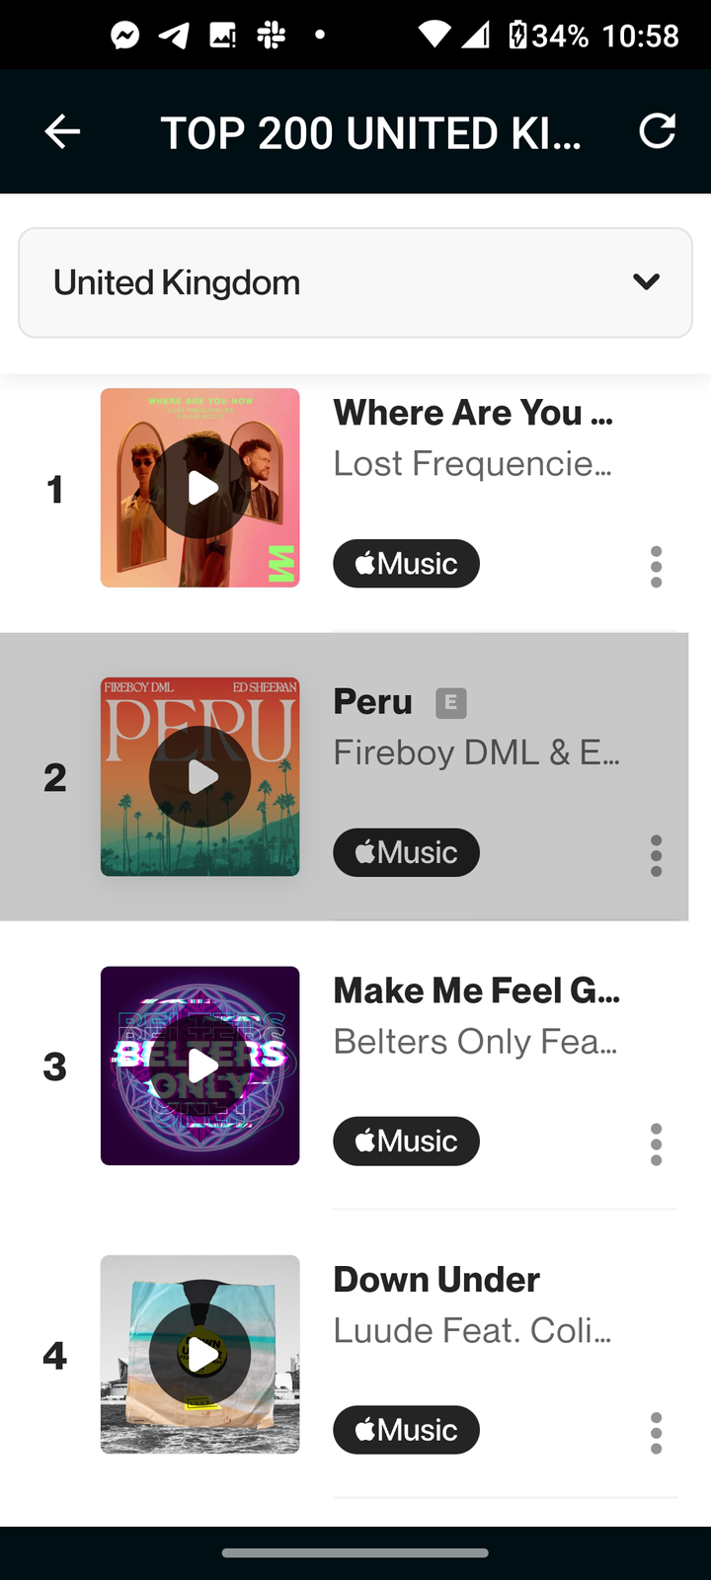This screenshot has height=1580, width=711.
Task: Open Peru in Apple Music
Action: point(406,852)
